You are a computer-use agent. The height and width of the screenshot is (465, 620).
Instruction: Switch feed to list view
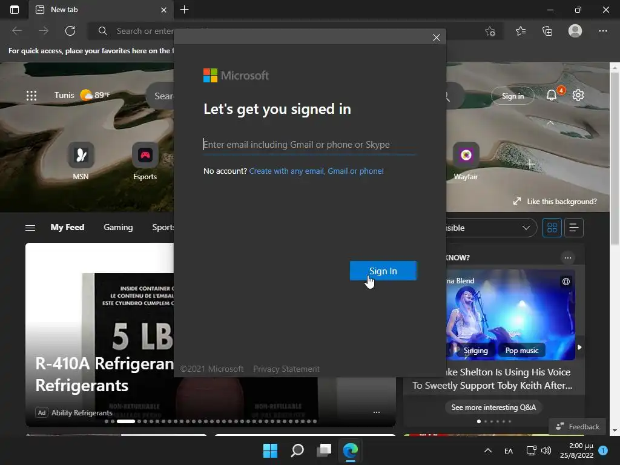[x=574, y=228]
